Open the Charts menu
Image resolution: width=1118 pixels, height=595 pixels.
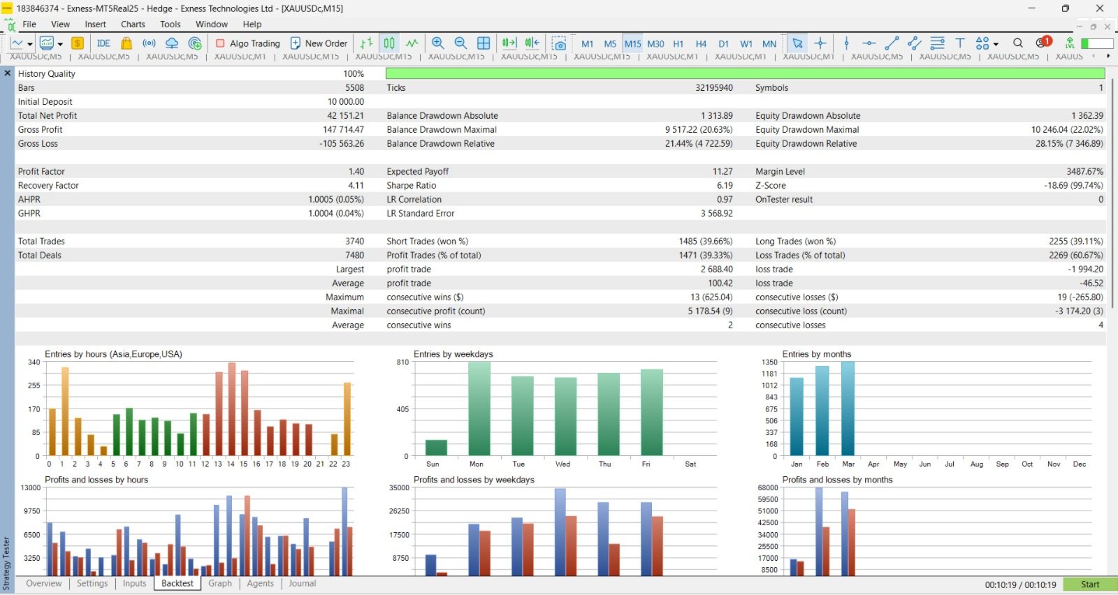pos(133,24)
